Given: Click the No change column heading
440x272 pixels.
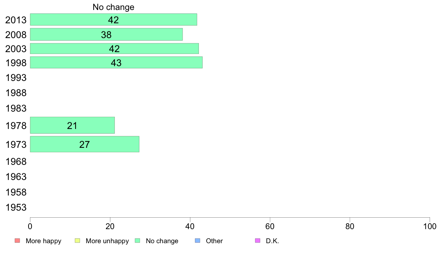Looking at the screenshot, I should click(x=113, y=7).
